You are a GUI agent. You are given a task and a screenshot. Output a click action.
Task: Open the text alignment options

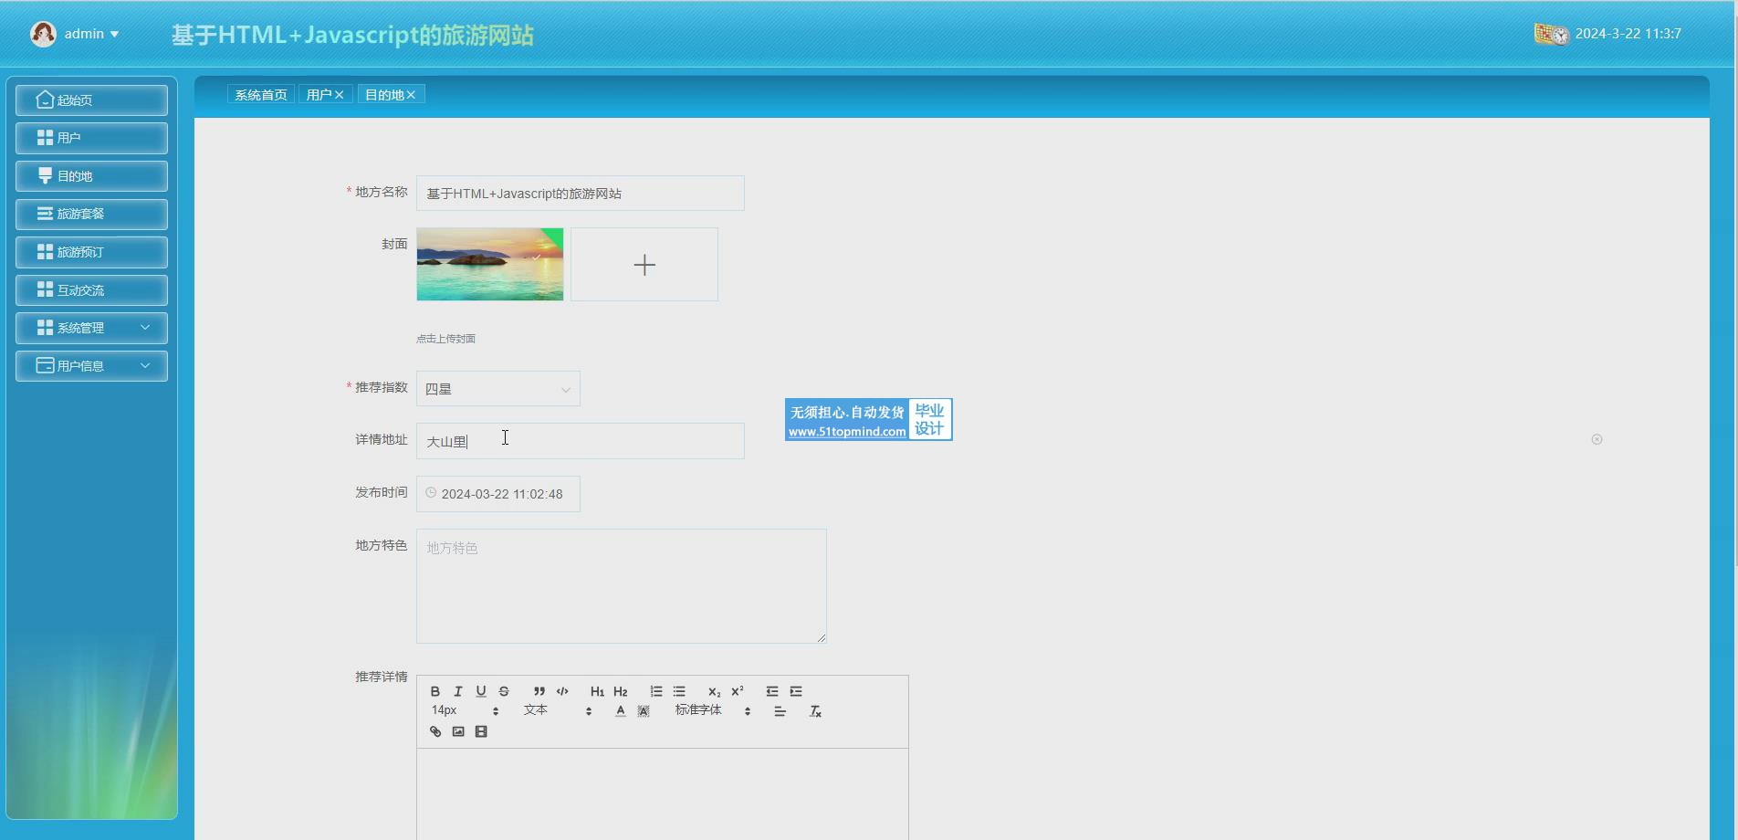780,711
